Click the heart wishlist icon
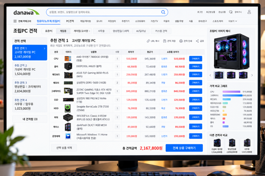 (x=231, y=12)
